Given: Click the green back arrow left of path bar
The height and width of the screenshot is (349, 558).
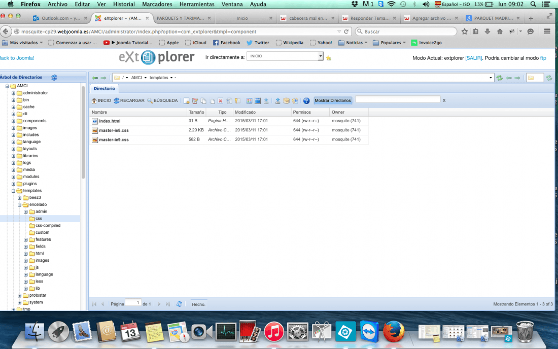Looking at the screenshot, I should [x=95, y=78].
